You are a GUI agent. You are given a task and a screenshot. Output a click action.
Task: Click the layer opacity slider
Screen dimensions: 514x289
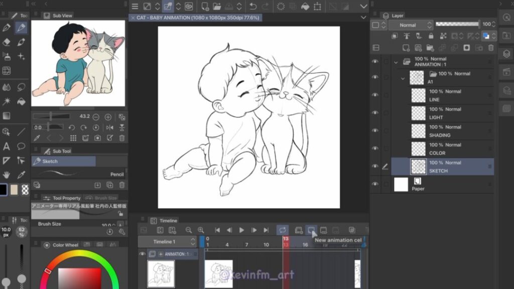click(x=457, y=24)
